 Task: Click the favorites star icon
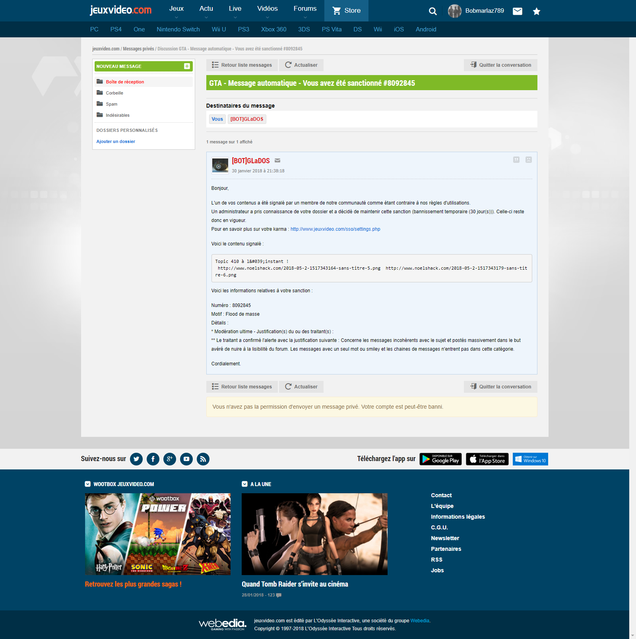pyautogui.click(x=537, y=11)
